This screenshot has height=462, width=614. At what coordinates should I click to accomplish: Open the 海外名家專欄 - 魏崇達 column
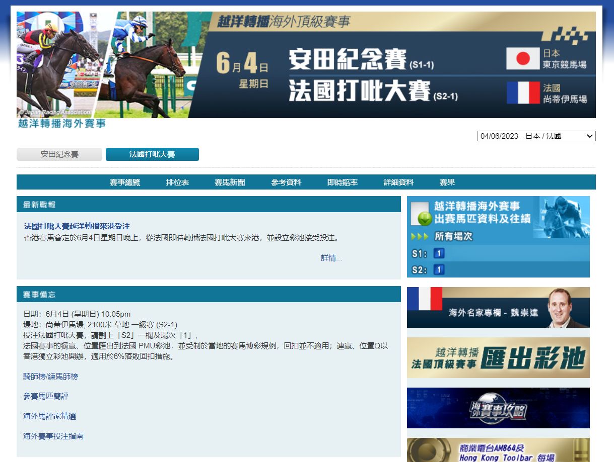pyautogui.click(x=498, y=307)
